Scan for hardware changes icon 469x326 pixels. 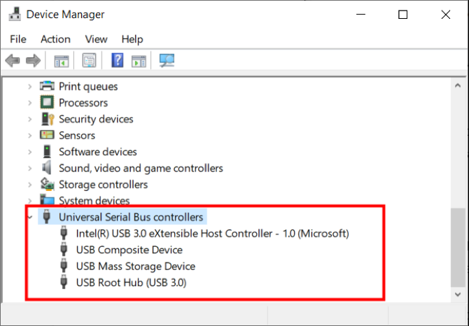[x=167, y=61]
